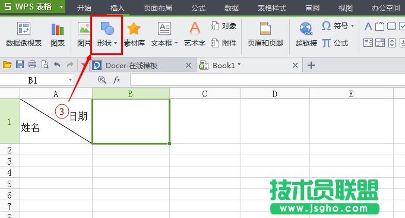
Task: Insert WordArt using 艺术字
Action: (195, 34)
